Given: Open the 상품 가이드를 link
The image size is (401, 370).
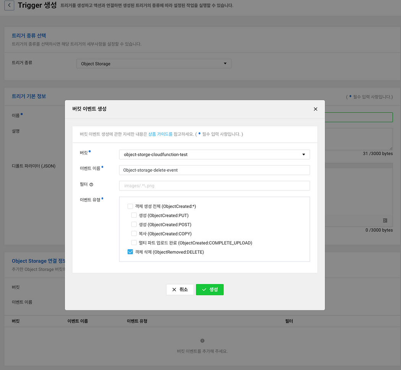Looking at the screenshot, I should tap(160, 134).
